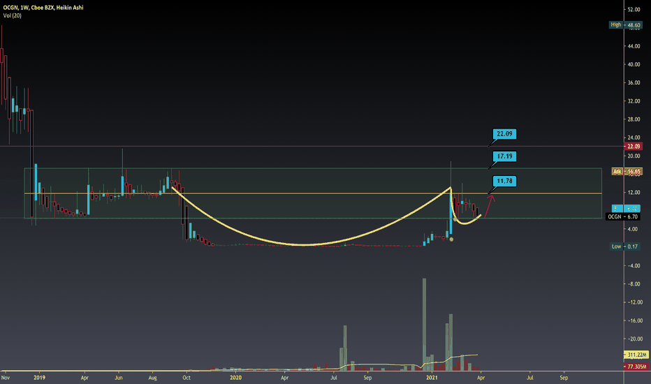651x384 pixels.
Task: Click the 36.00 price scale label
Action: 634,82
